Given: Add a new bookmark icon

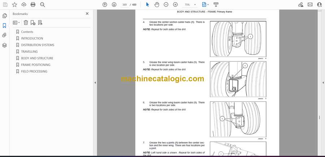Looking at the screenshot, I should tap(33, 23).
